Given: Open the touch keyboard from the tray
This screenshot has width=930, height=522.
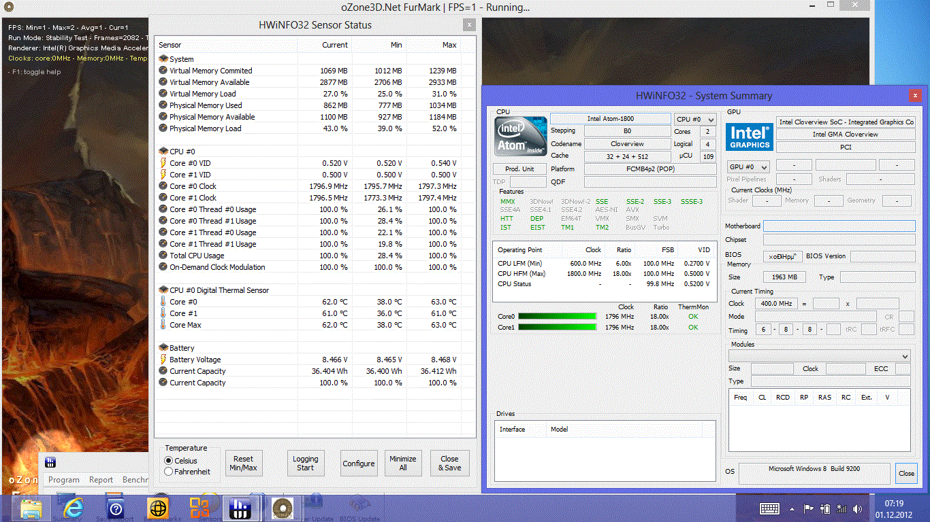Looking at the screenshot, I should (770, 508).
